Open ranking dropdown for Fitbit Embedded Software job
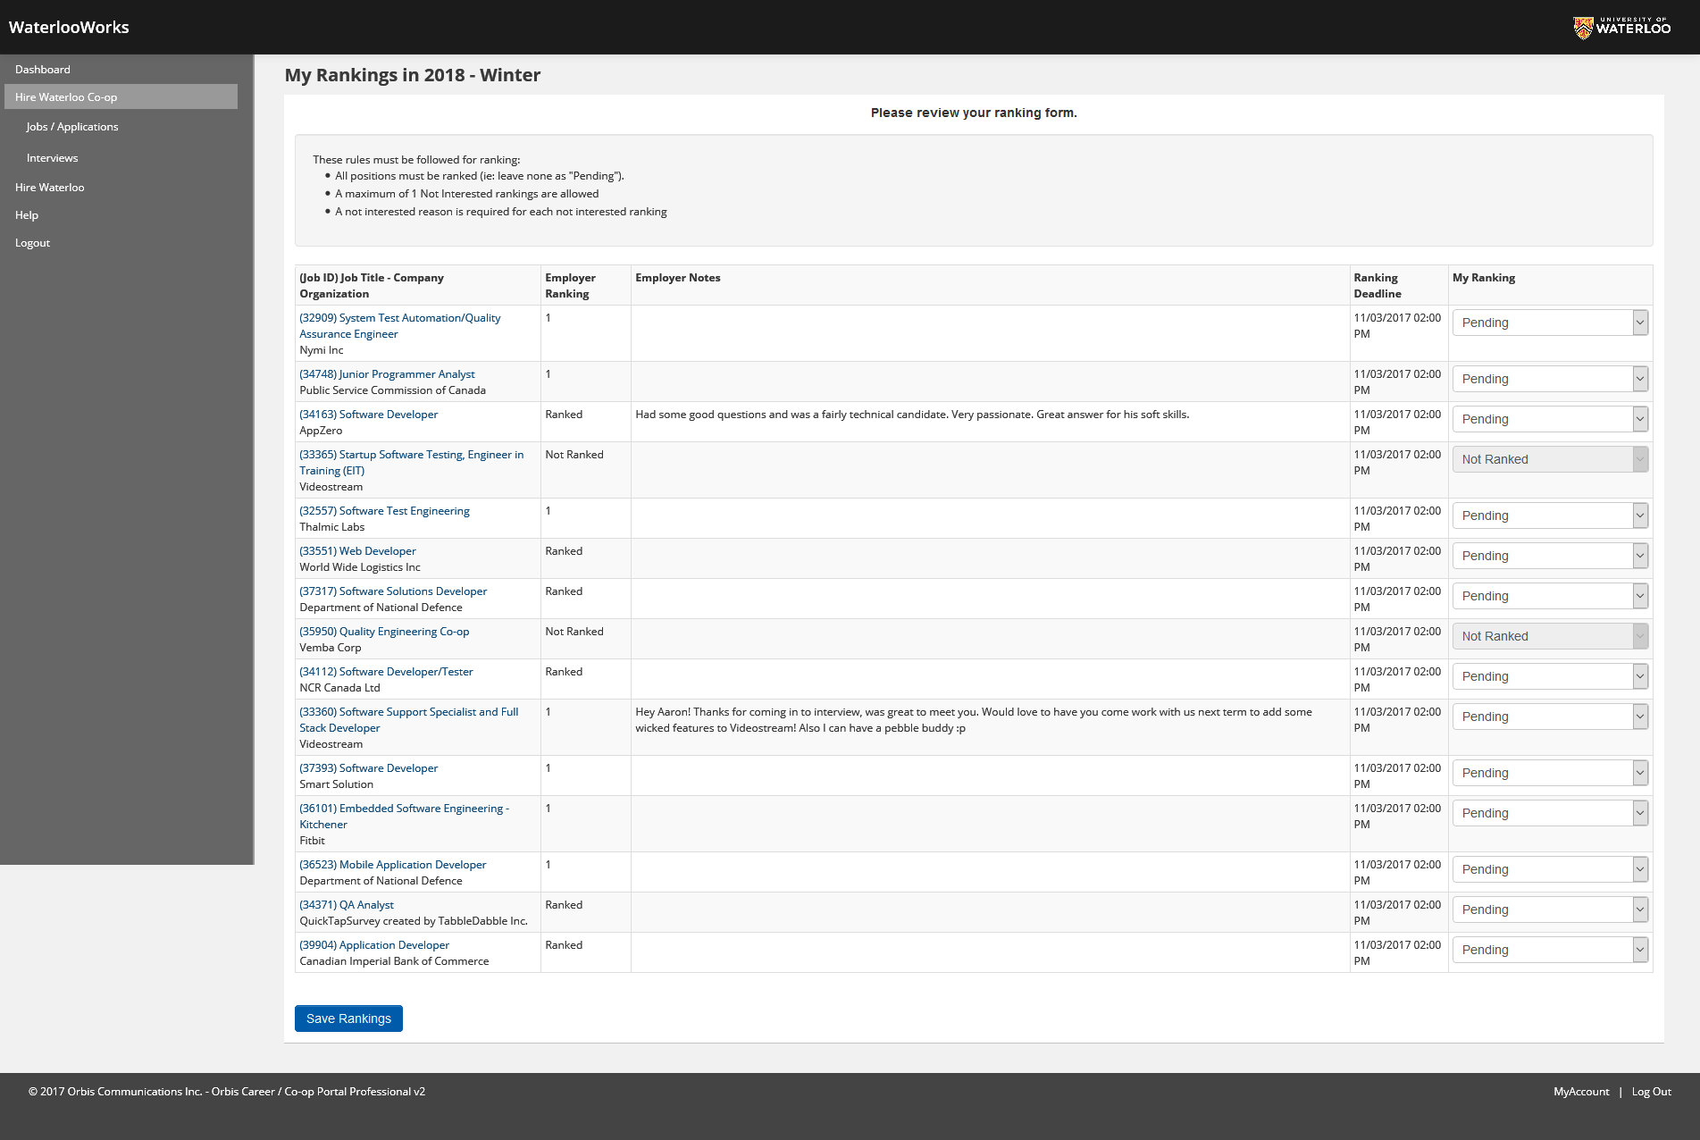Image resolution: width=1700 pixels, height=1140 pixels. coord(1550,813)
